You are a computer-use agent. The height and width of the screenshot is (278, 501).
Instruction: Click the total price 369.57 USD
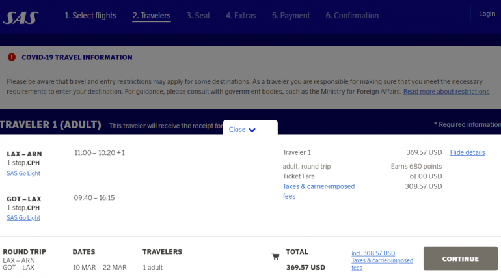305,267
